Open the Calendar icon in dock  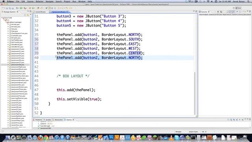coord(51,138)
